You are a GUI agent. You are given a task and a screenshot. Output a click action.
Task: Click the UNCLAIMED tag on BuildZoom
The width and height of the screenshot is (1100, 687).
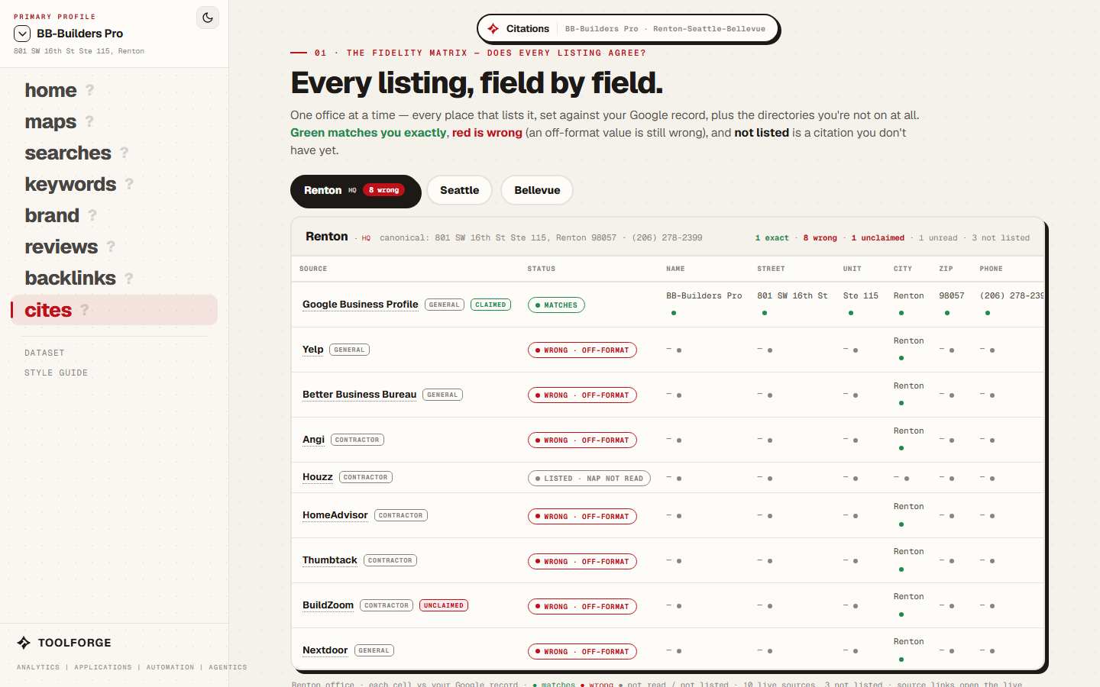coord(444,605)
